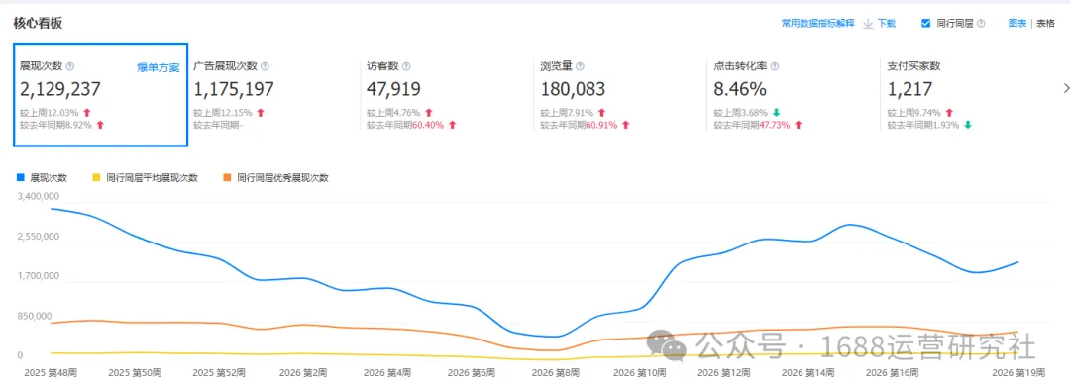
Task: Toggle blue 展现次数 legend series
Action: (x=43, y=178)
